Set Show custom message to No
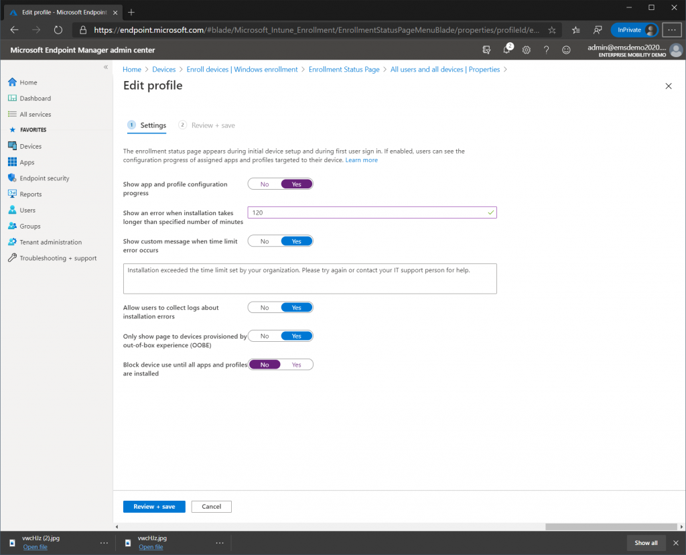This screenshot has width=686, height=555. [265, 241]
